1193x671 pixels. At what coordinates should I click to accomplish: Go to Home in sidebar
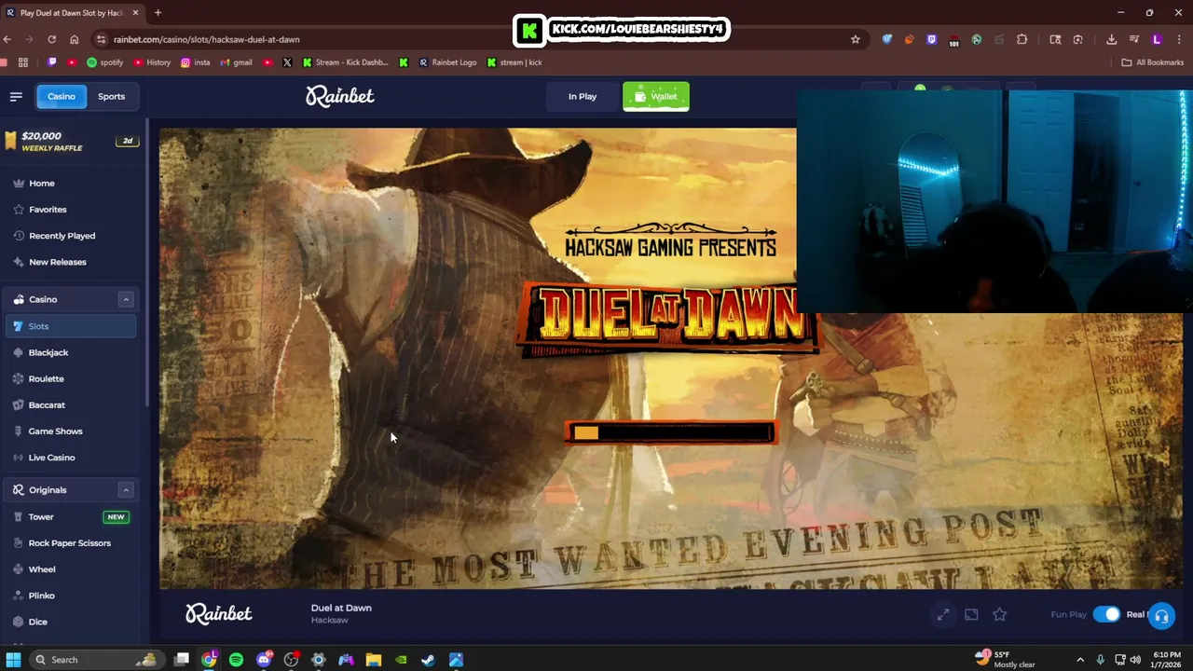42,183
